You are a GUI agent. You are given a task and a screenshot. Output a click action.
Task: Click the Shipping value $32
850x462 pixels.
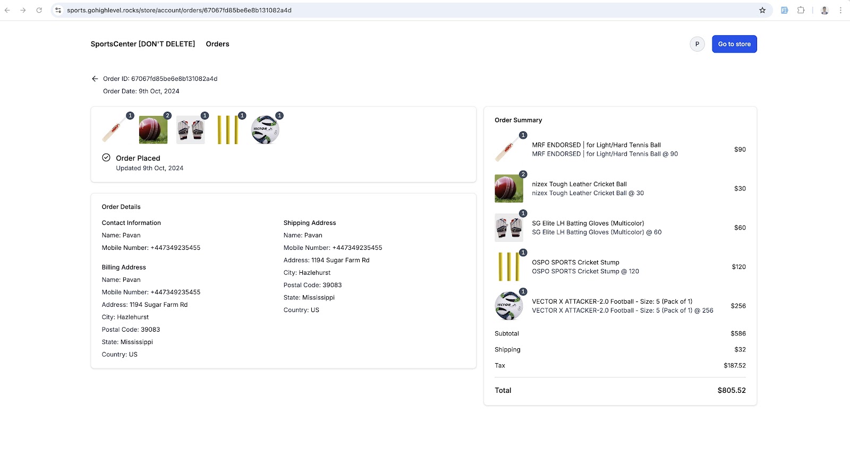click(739, 349)
